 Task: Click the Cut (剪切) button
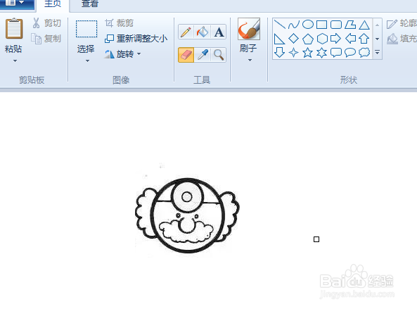pyautogui.click(x=46, y=23)
